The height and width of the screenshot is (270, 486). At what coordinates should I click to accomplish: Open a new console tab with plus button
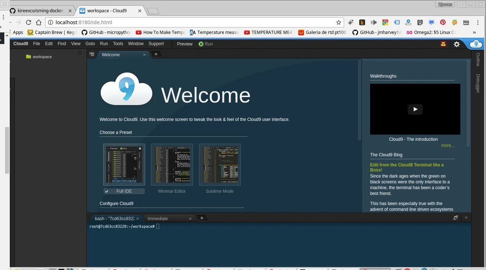coord(202,218)
